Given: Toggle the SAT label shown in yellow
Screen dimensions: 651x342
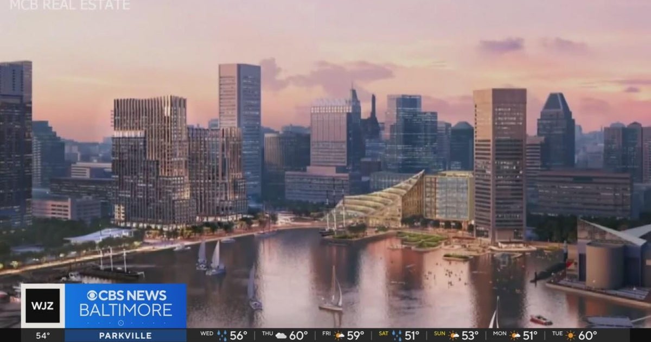Looking at the screenshot, I should (383, 334).
